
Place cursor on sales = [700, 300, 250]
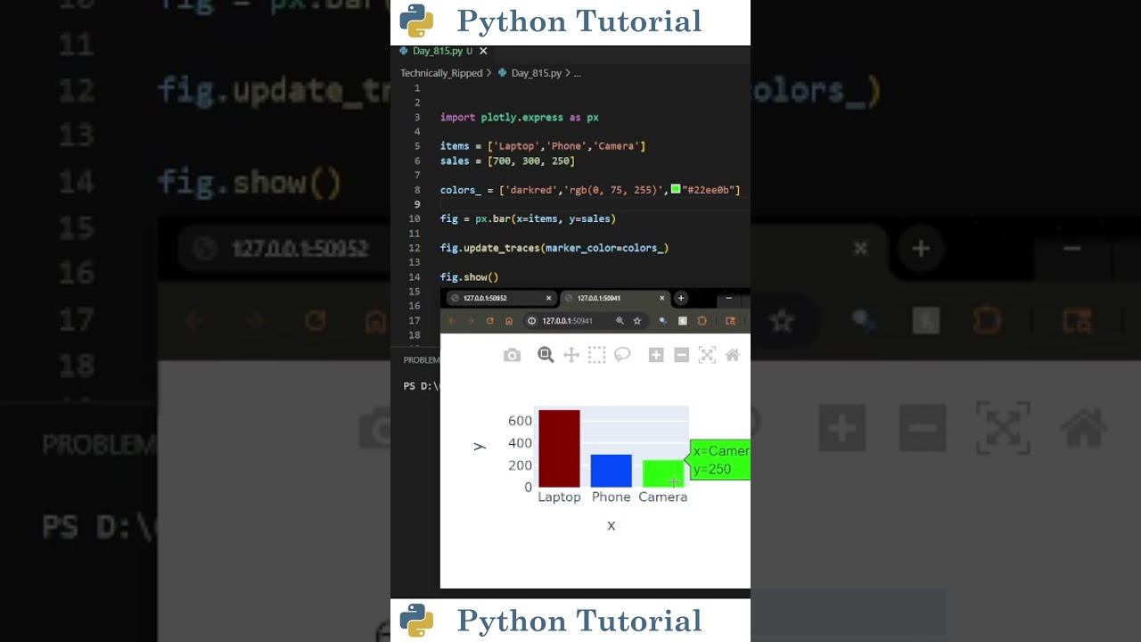coord(507,160)
